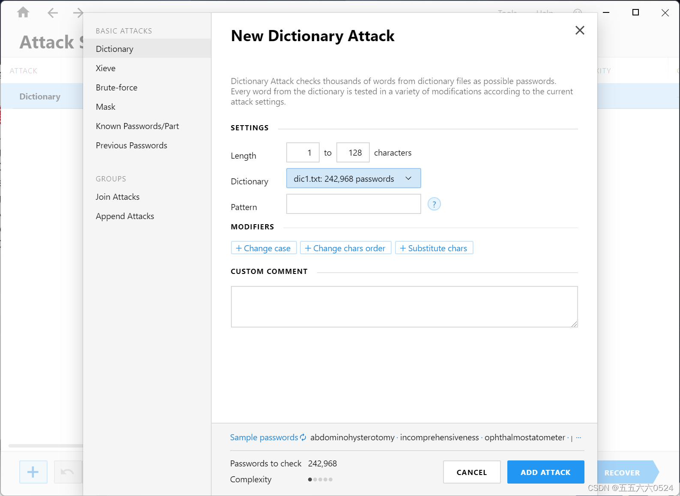Click the ADD ATTACK button

(x=545, y=472)
